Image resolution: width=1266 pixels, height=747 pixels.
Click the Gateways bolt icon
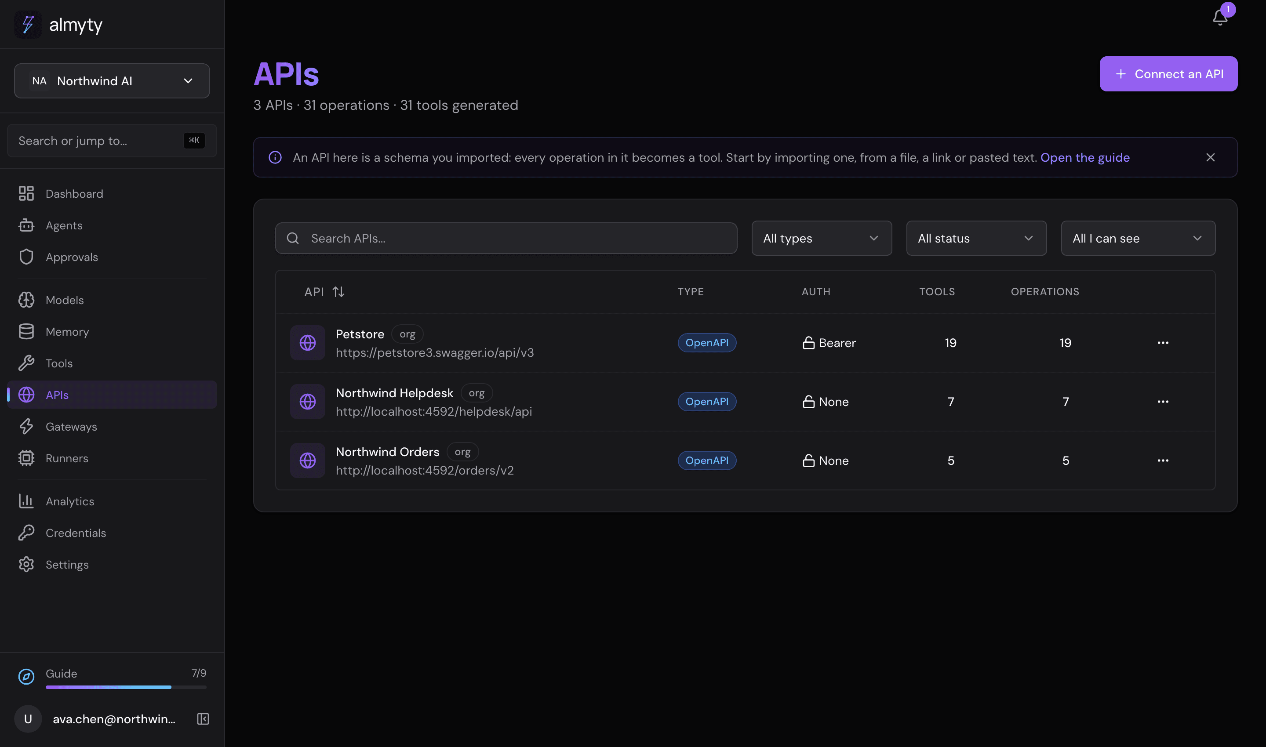click(x=26, y=426)
